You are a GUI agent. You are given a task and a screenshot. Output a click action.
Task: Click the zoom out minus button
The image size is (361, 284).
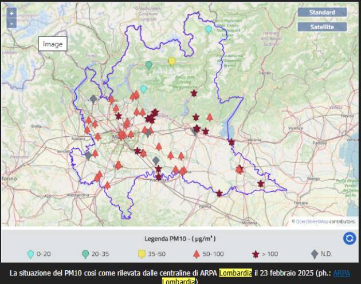(x=11, y=24)
